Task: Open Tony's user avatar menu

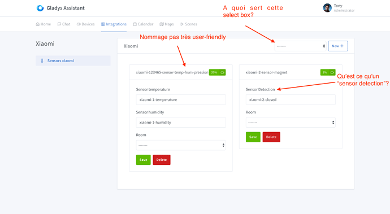Action: point(327,8)
